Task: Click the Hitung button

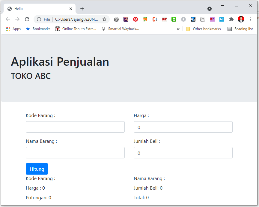Action: [x=37, y=169]
